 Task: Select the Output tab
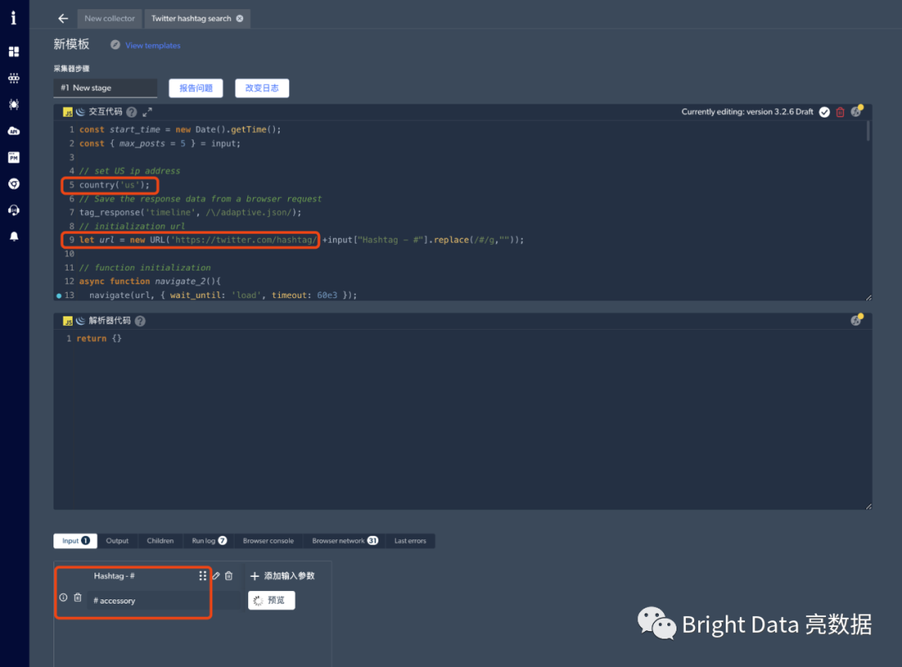pyautogui.click(x=118, y=540)
